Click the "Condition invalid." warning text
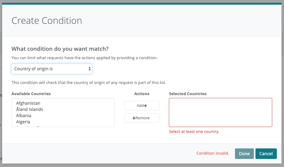Viewport: 284px width, 167px height. (213, 153)
